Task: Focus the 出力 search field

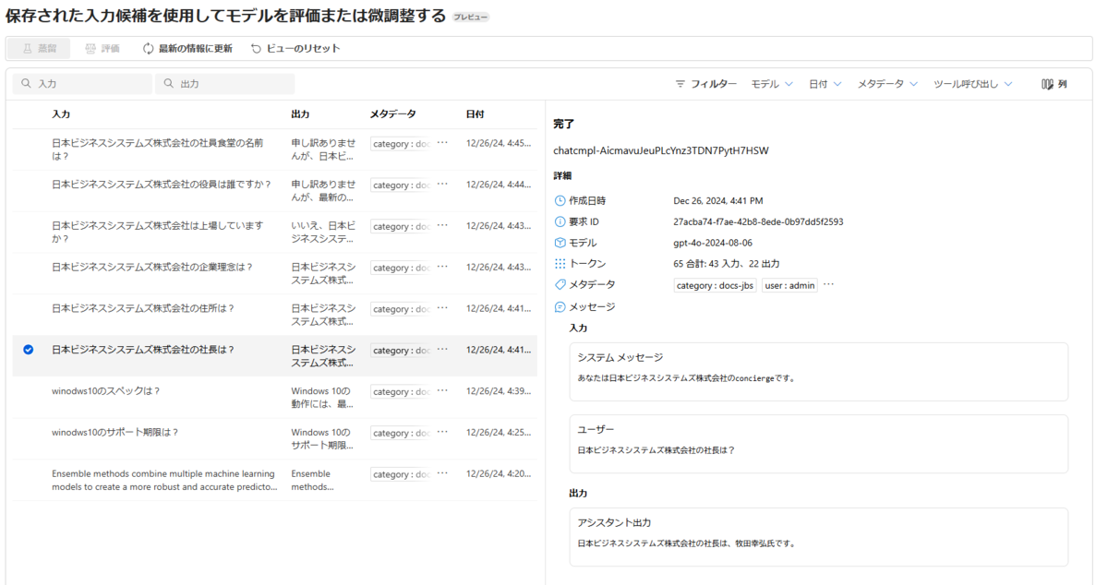Action: [225, 83]
